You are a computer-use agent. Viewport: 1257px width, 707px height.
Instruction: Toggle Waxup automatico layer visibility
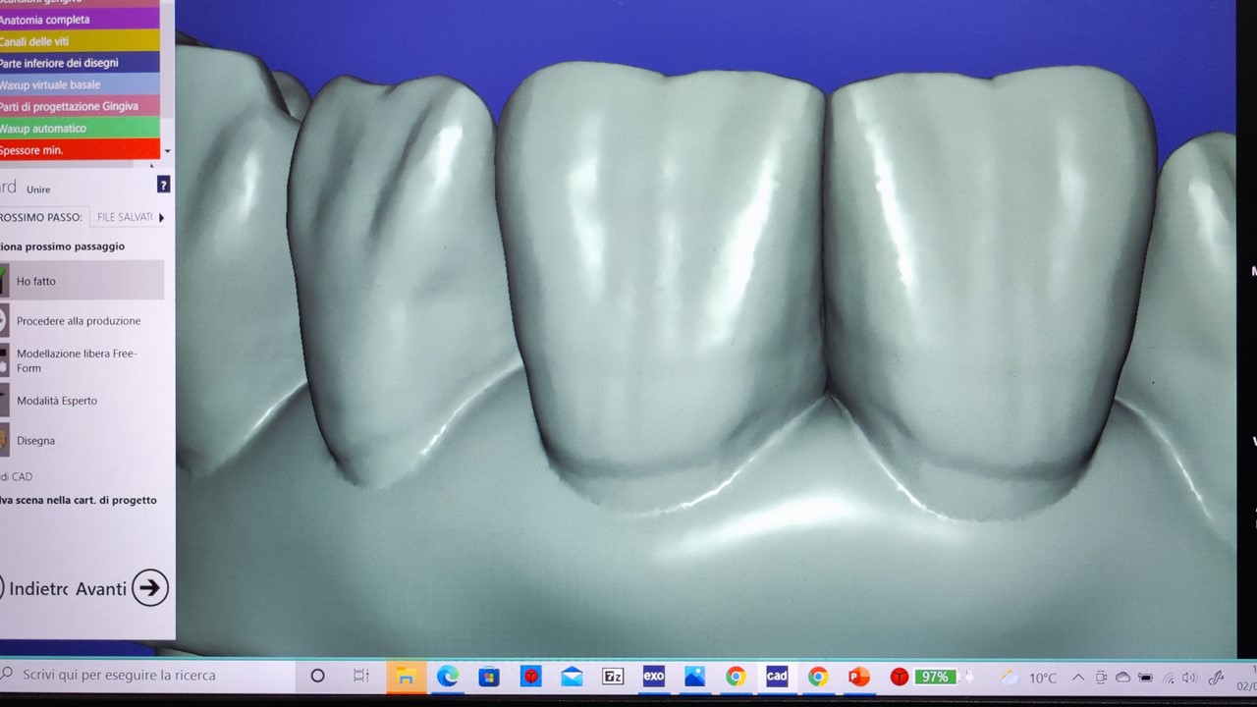click(79, 129)
